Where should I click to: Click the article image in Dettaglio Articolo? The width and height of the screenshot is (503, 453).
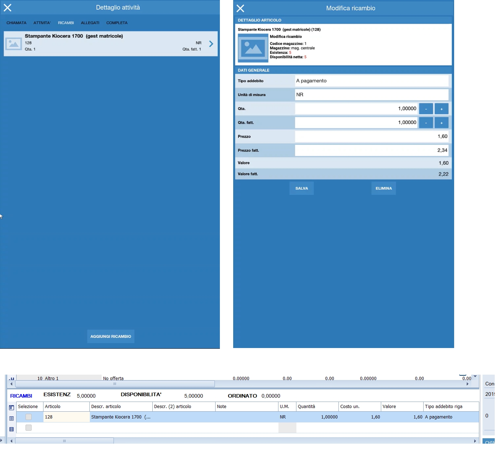click(253, 48)
